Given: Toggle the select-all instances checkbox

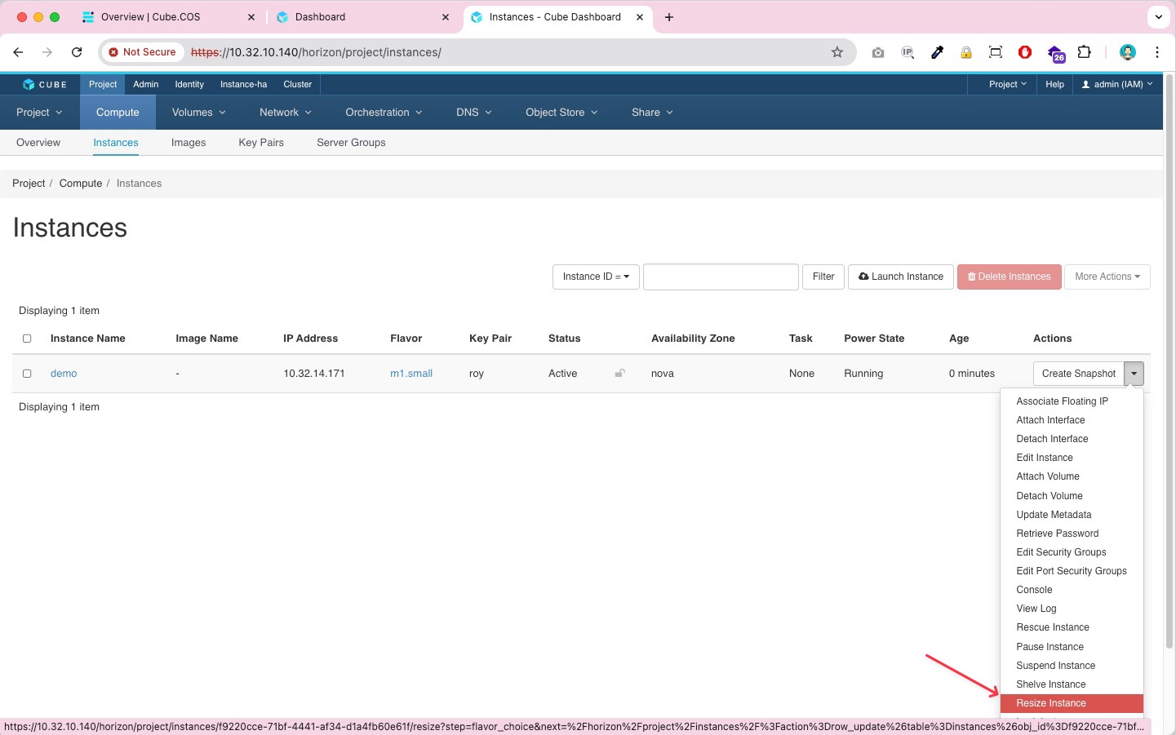Looking at the screenshot, I should tap(27, 339).
